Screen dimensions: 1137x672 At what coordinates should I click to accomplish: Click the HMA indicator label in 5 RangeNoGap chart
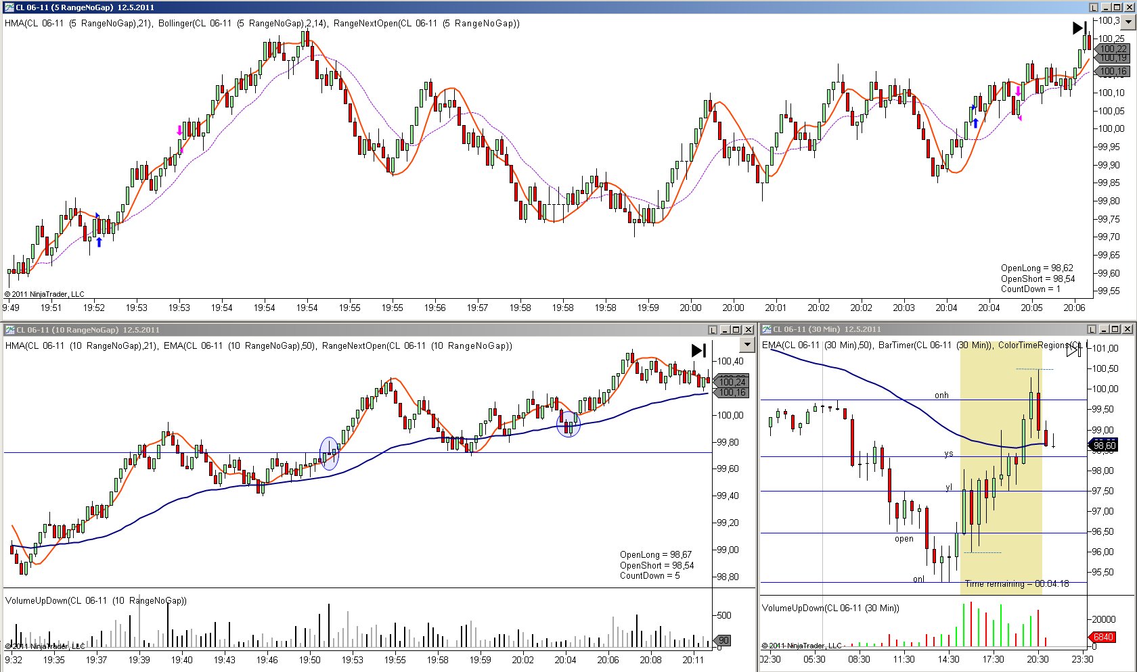78,23
